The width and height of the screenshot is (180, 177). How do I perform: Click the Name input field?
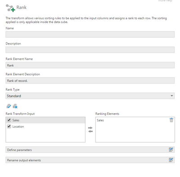point(90,34)
